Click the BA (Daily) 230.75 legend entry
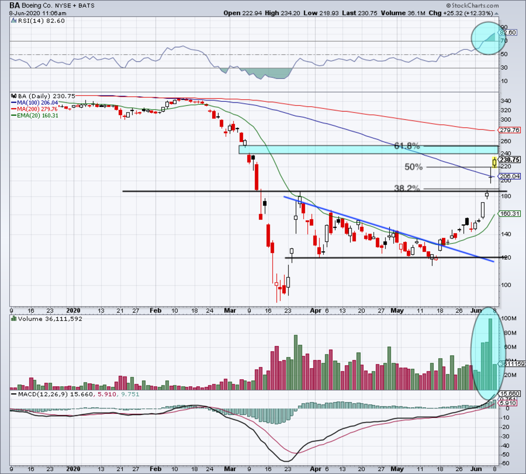 [x=46, y=96]
